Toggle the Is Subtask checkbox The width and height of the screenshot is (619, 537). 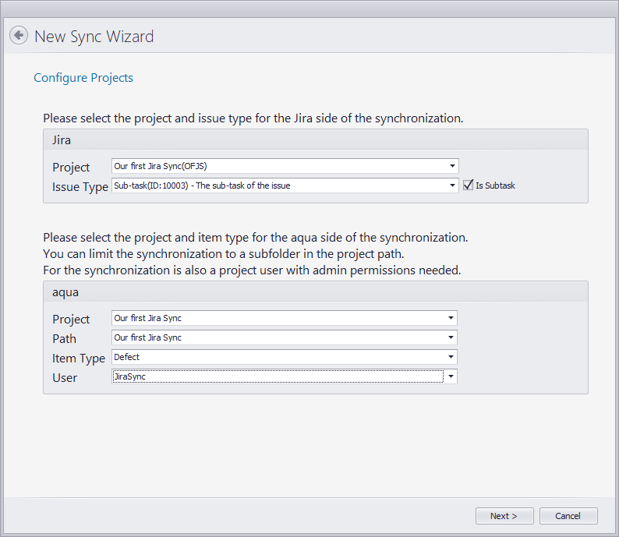coord(468,185)
